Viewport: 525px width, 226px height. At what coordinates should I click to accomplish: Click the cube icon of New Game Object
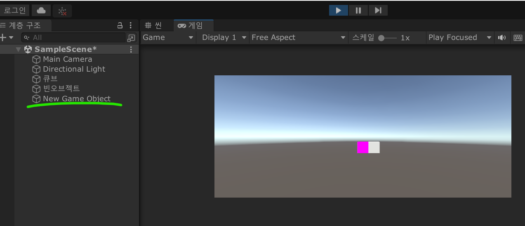[37, 99]
